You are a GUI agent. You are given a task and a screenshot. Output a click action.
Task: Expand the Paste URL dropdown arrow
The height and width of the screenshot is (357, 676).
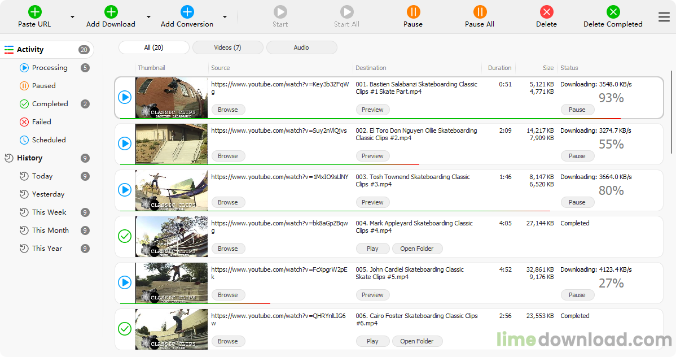[x=72, y=17]
